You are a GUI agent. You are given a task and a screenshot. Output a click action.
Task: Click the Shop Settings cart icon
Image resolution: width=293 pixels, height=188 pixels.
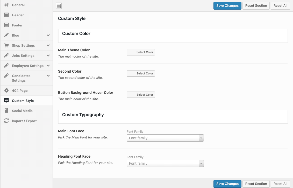pyautogui.click(x=6, y=45)
